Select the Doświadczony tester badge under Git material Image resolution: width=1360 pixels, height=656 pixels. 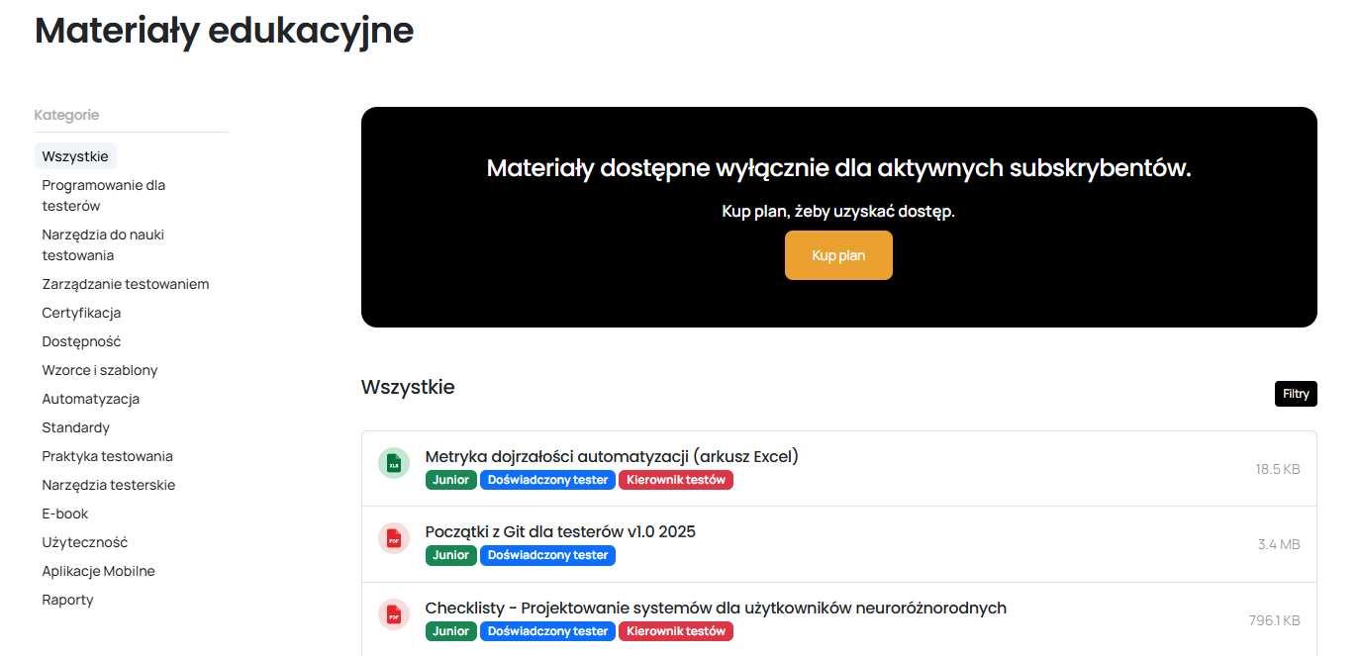[547, 555]
